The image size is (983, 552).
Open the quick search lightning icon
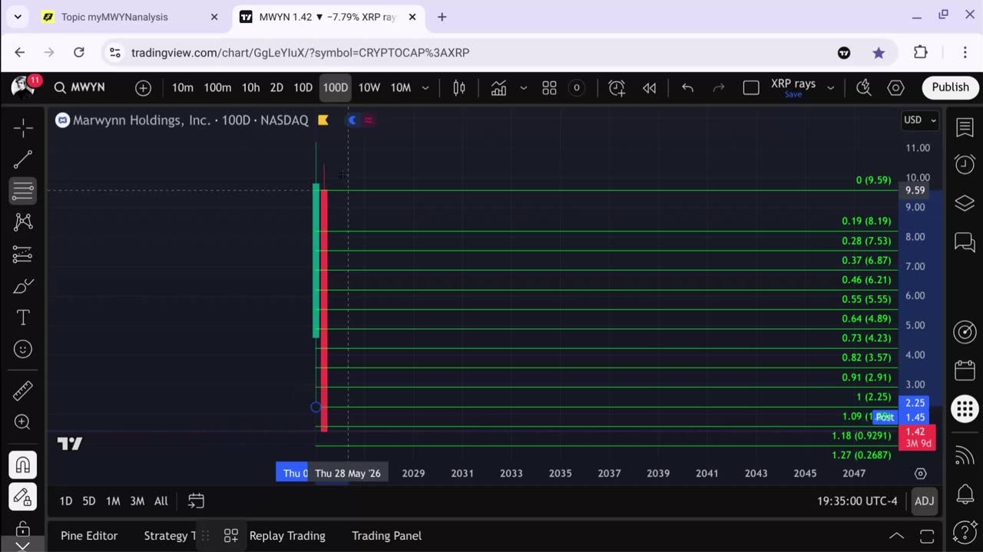pyautogui.click(x=864, y=88)
